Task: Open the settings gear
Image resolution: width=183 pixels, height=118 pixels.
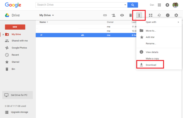Action: [176, 15]
